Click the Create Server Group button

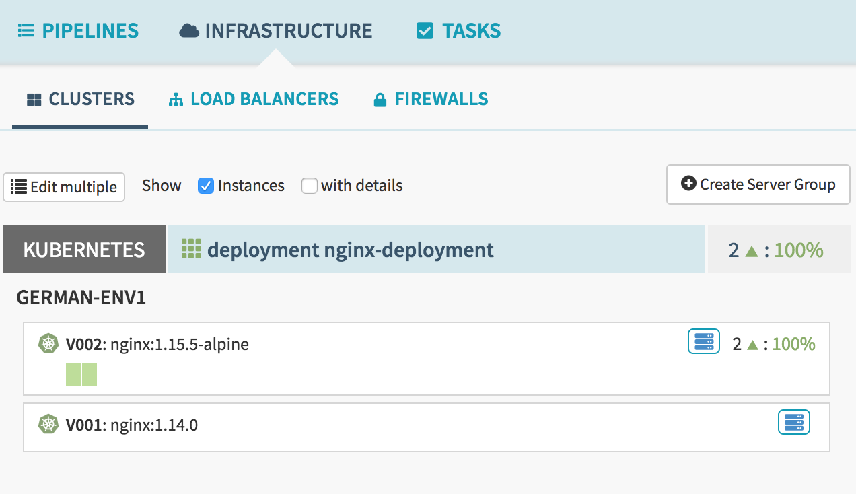(758, 184)
